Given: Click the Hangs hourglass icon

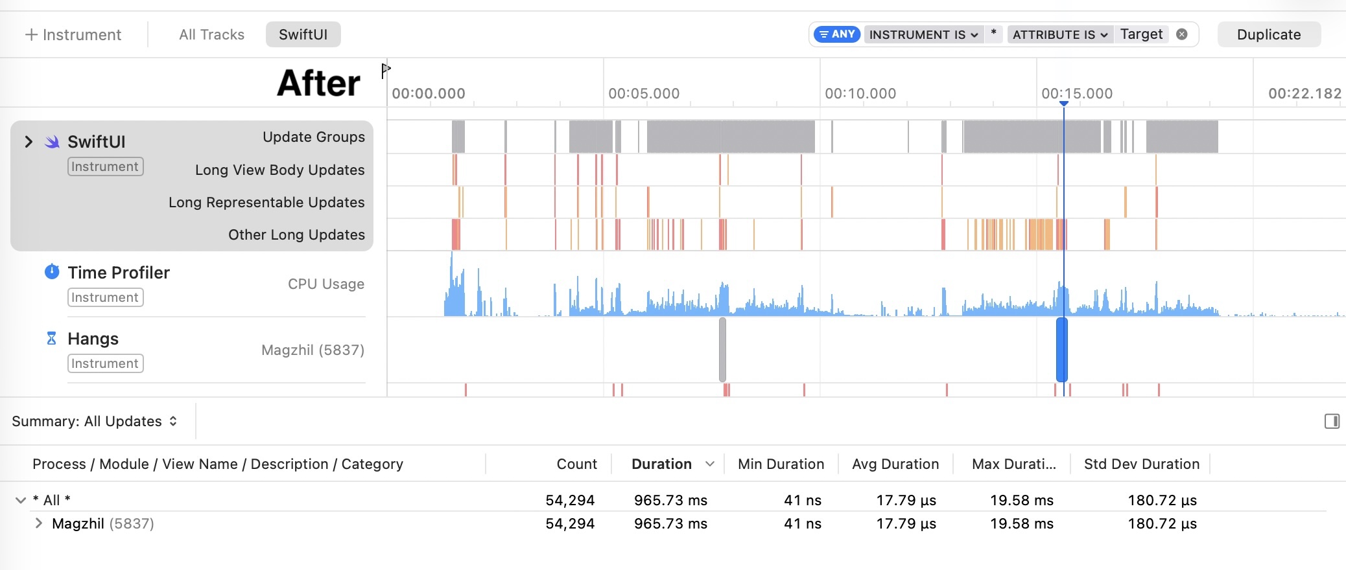Looking at the screenshot, I should pos(52,338).
